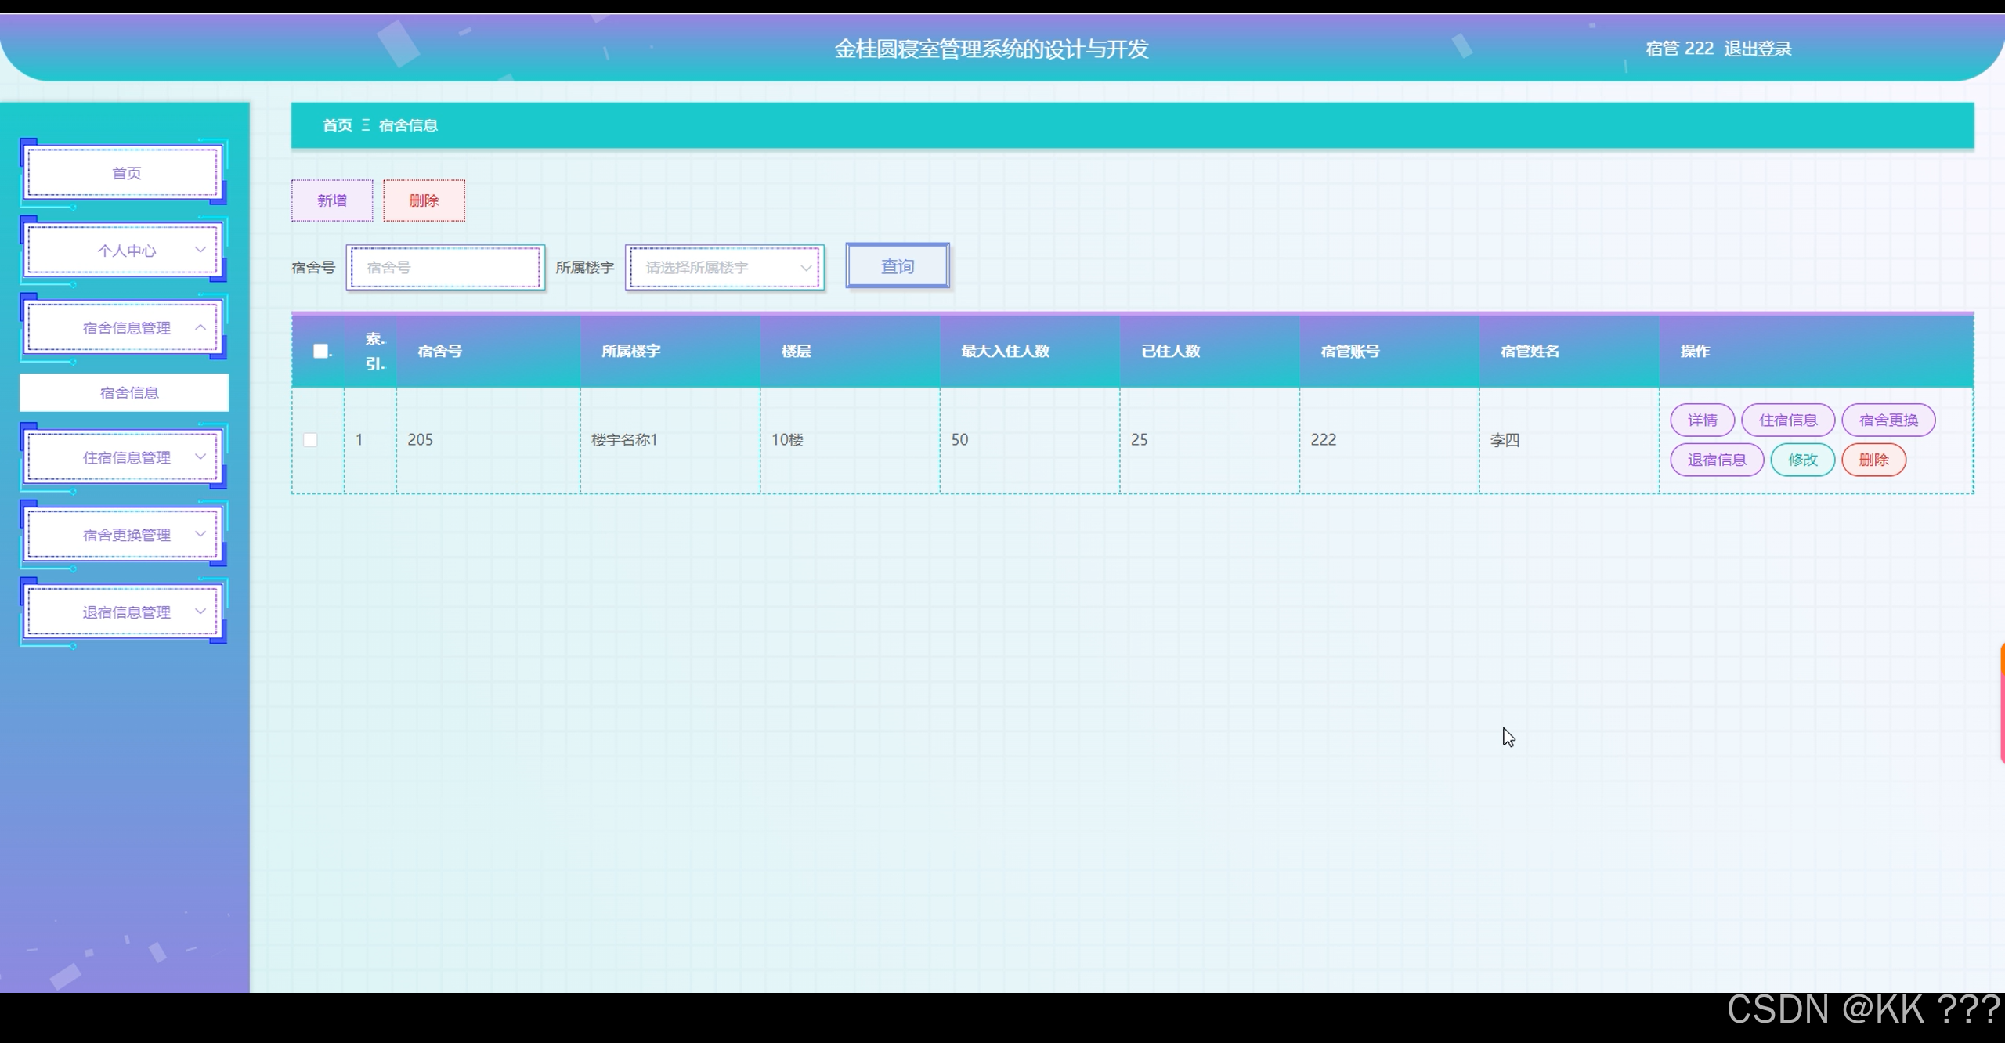Expand the 个人中心 sidebar menu chevron
The width and height of the screenshot is (2005, 1043).
200,250
